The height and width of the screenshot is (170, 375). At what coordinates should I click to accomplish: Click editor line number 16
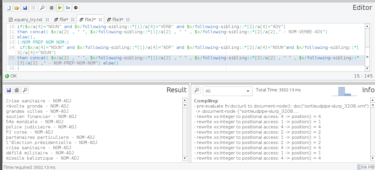pyautogui.click(x=12, y=68)
